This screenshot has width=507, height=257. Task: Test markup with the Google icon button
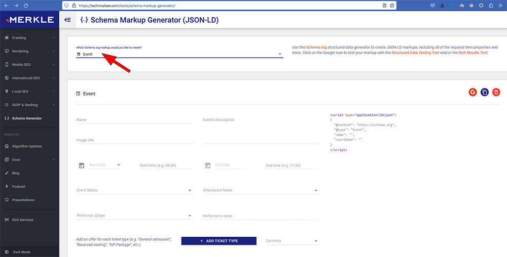click(x=473, y=92)
